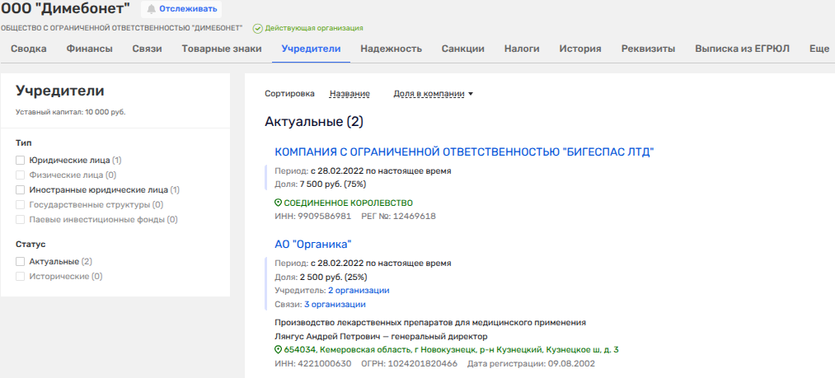Go to the Надежность tab
Viewport: 835px width, 378px height.
[391, 49]
